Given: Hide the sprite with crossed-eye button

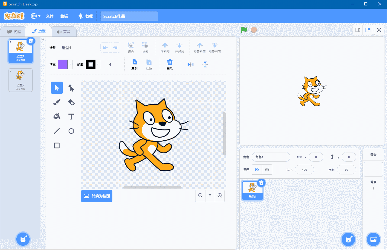Looking at the screenshot, I should tap(267, 170).
